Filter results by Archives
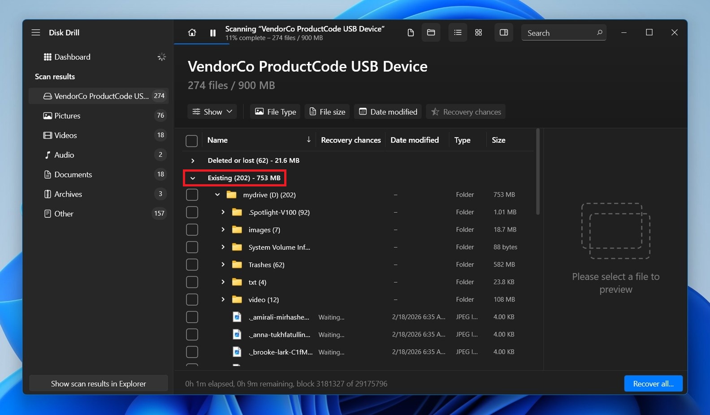Image resolution: width=710 pixels, height=415 pixels. pyautogui.click(x=99, y=194)
